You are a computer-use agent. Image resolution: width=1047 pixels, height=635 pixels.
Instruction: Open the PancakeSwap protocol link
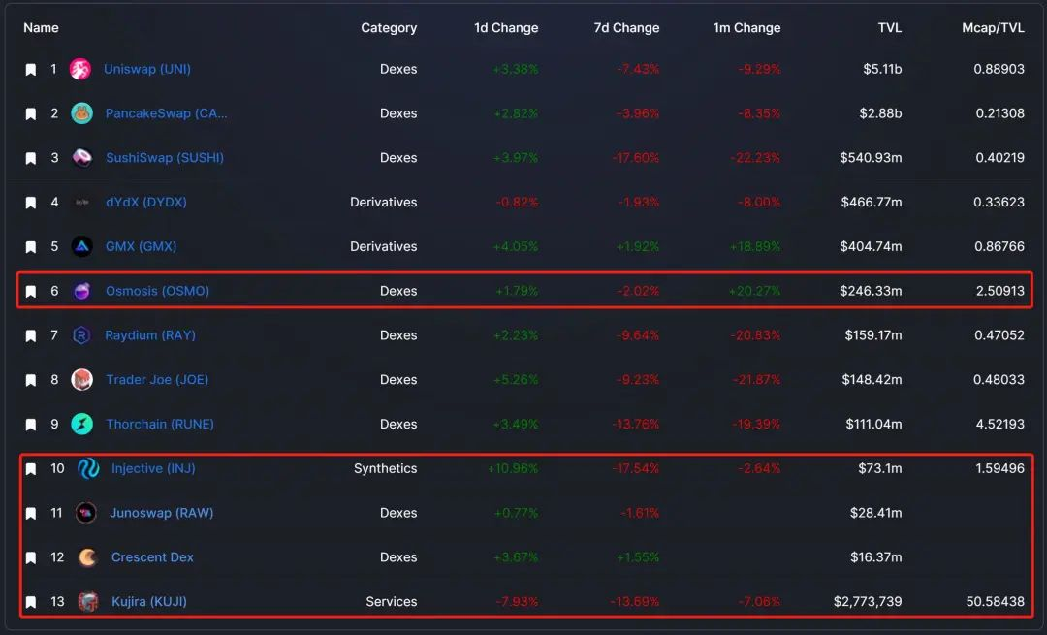[167, 113]
